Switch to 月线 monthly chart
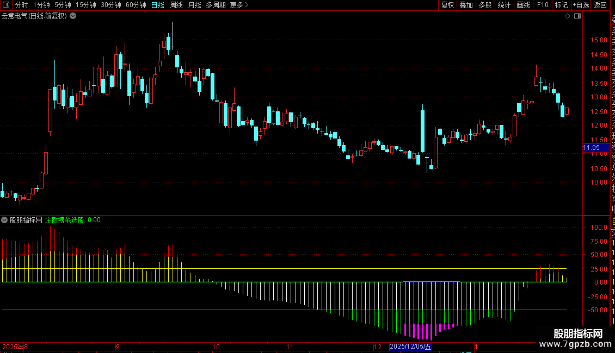Image resolution: width=615 pixels, height=353 pixels. coord(194,5)
